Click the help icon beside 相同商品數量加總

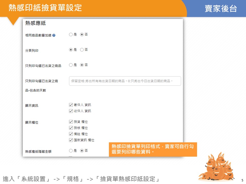tap(54, 36)
